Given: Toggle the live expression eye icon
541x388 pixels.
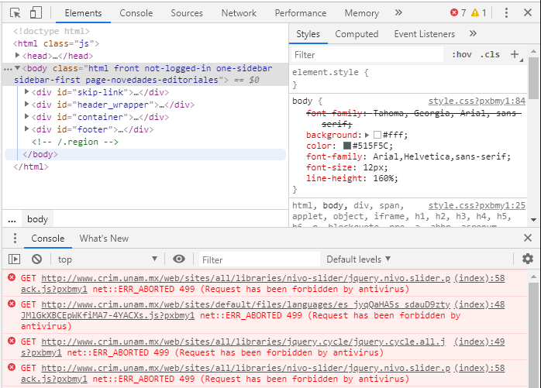Looking at the screenshot, I should click(x=179, y=259).
